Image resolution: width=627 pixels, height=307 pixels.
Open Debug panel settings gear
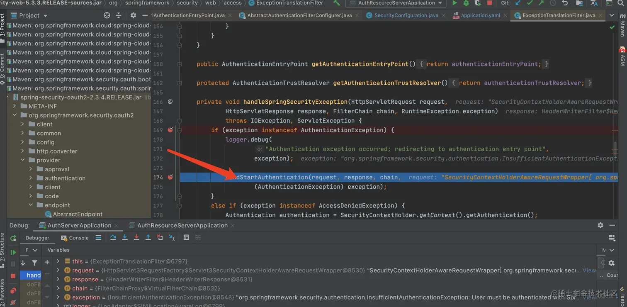coord(600,225)
